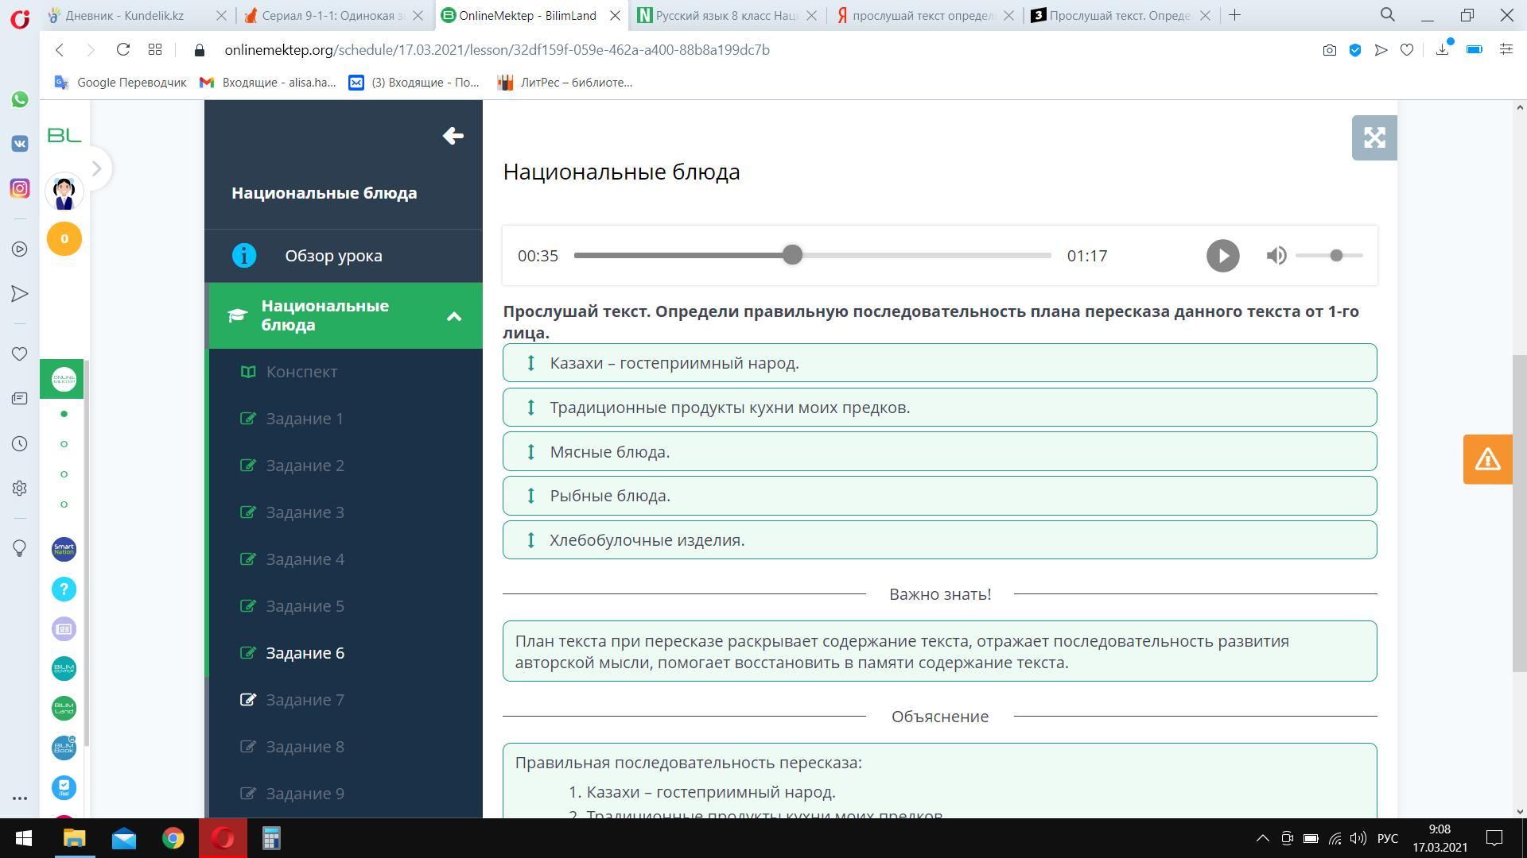Grab the drag handle of Хлебобулочные изделия

pos(530,540)
